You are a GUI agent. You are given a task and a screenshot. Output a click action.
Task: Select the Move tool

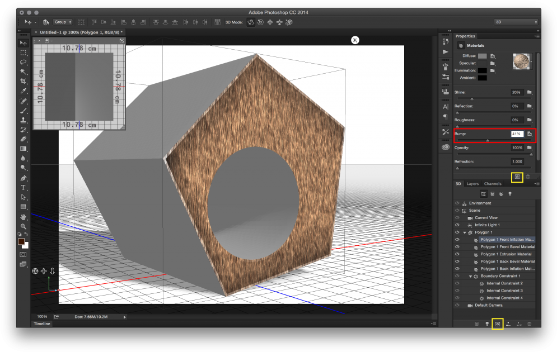24,43
